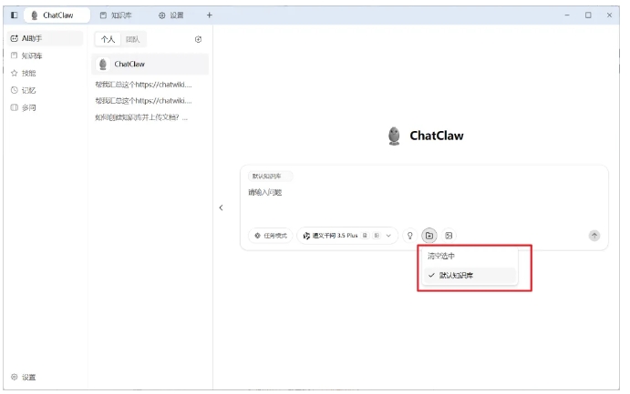Minimize the ChatClaw window

coord(567,15)
